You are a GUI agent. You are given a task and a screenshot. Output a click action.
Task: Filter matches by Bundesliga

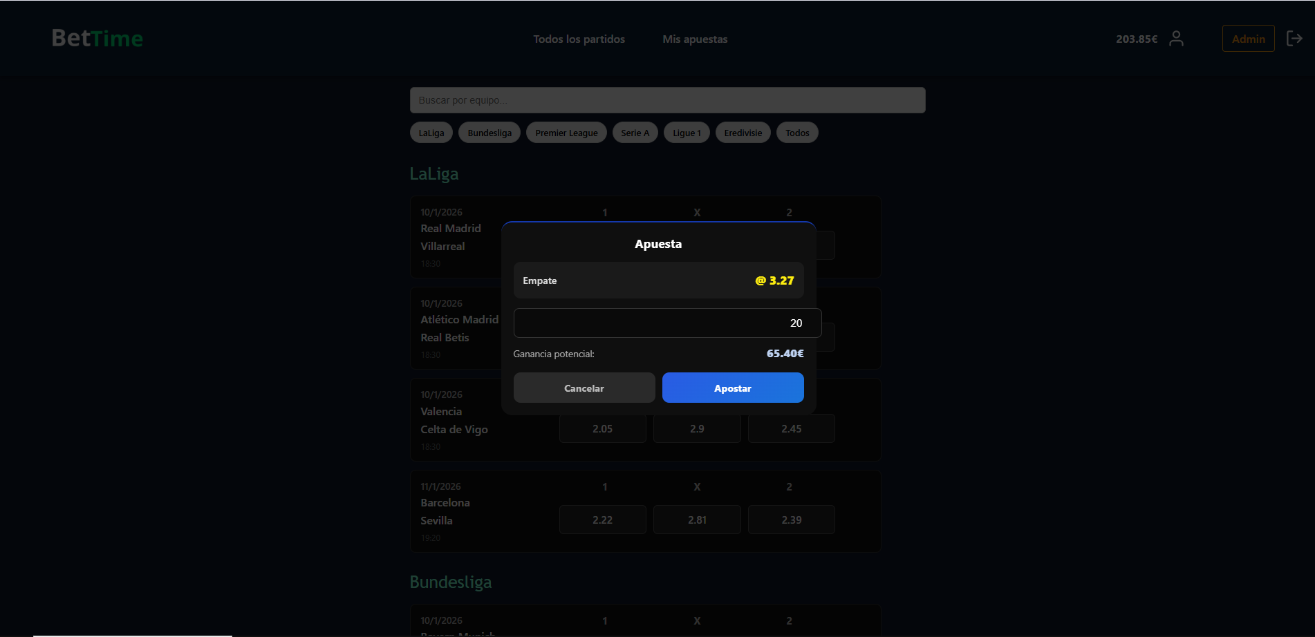[489, 133]
